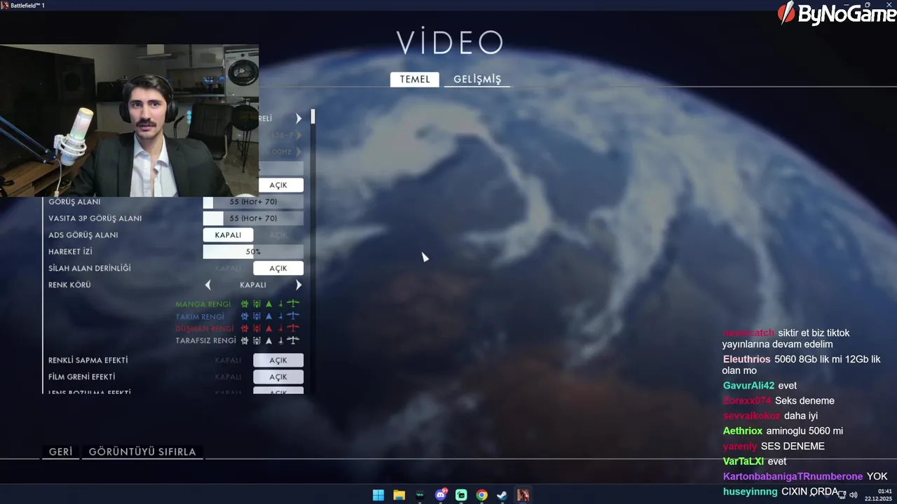Open the Windows Start menu
897x504 pixels.
[x=378, y=495]
